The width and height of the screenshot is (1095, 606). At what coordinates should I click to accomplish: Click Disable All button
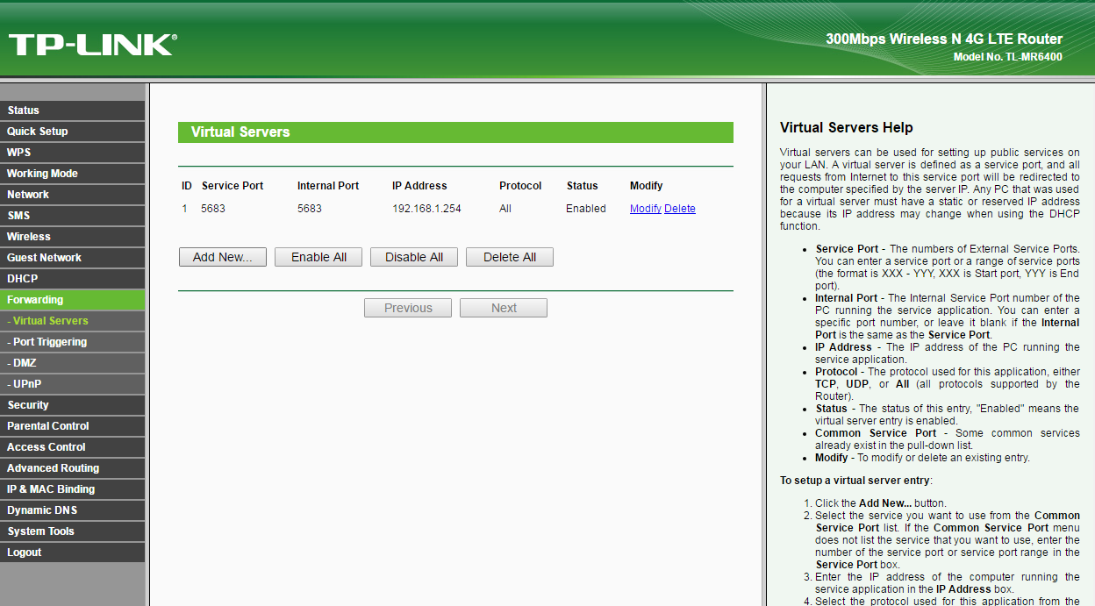pyautogui.click(x=414, y=257)
